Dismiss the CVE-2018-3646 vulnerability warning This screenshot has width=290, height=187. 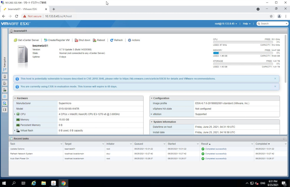(275, 79)
